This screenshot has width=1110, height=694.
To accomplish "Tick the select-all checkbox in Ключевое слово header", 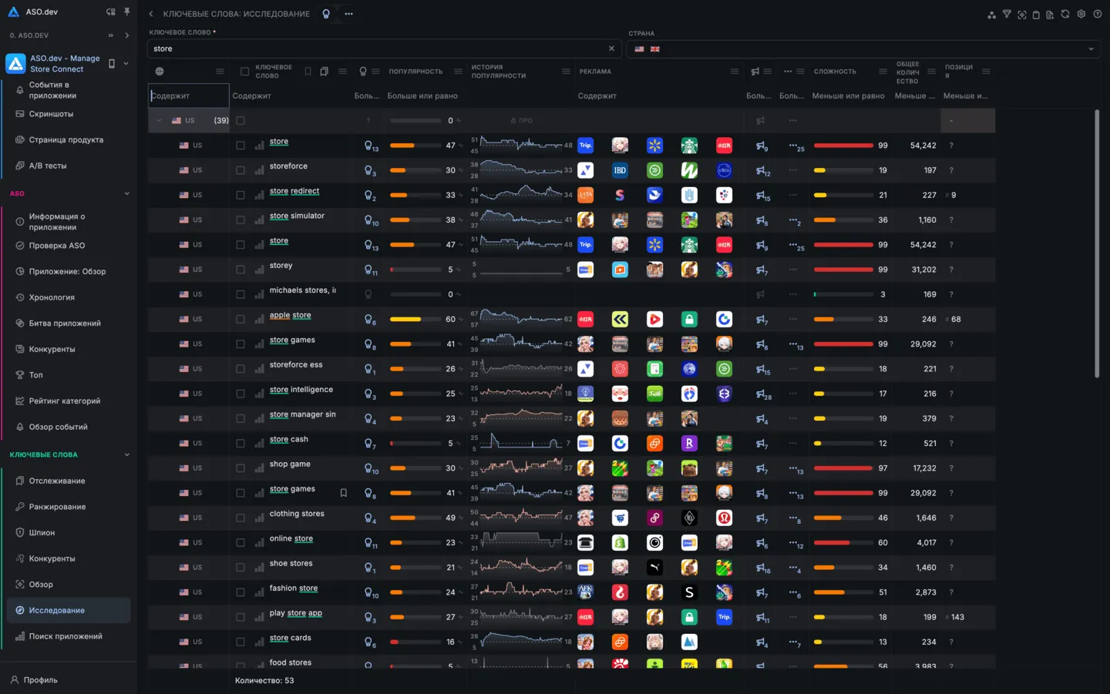I will click(244, 72).
